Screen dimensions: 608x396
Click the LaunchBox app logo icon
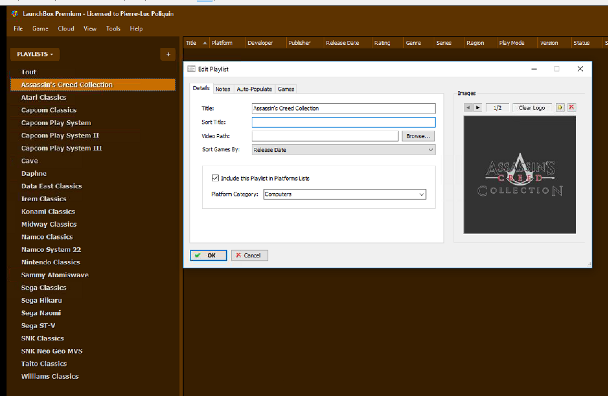[x=14, y=14]
